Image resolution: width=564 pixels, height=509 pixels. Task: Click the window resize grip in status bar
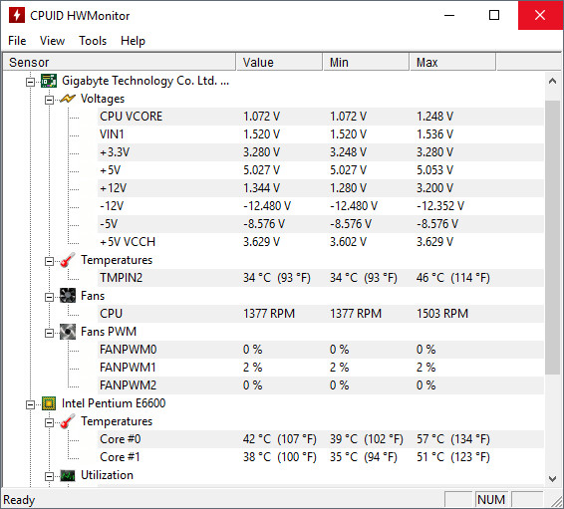point(557,501)
